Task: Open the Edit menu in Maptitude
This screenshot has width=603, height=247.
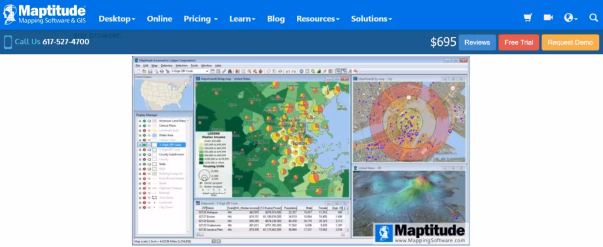Action: tap(146, 66)
